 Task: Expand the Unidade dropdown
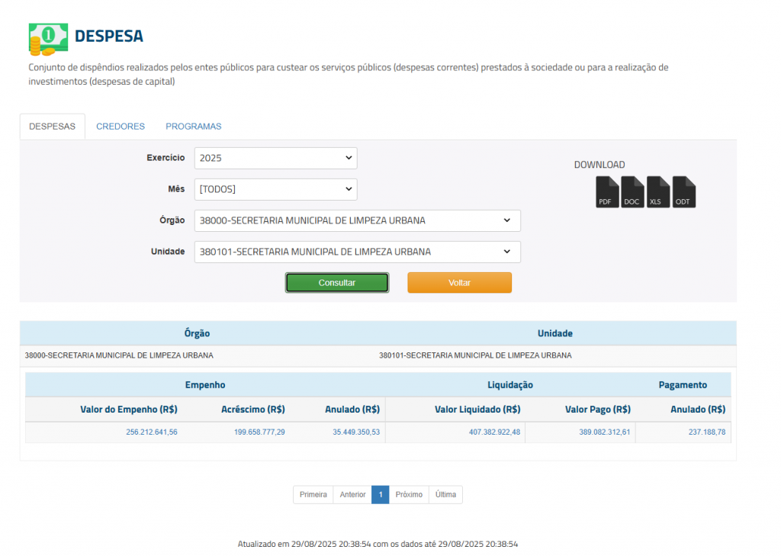coord(357,252)
